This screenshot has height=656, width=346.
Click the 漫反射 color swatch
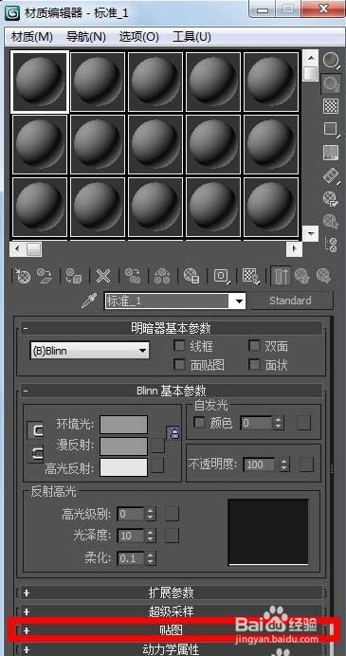124,446
